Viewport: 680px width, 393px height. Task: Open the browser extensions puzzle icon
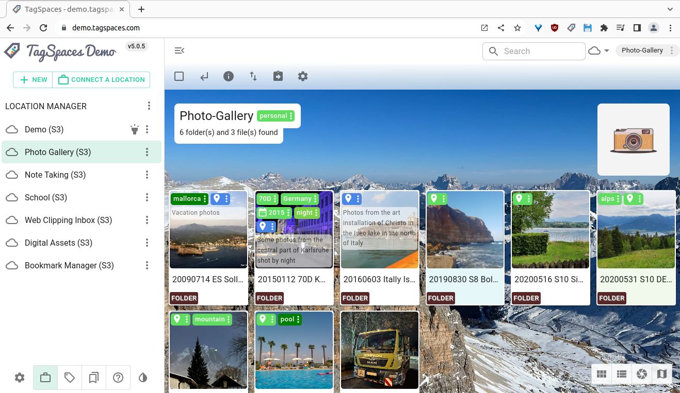click(x=604, y=28)
